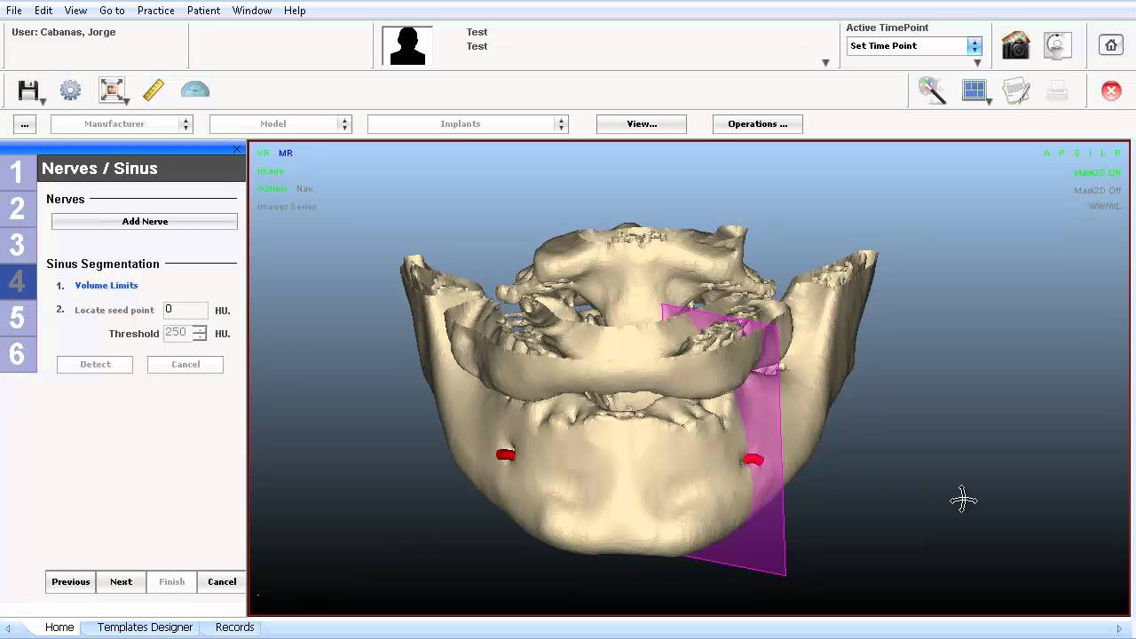Click the Detect button
The image size is (1136, 639).
[95, 365]
